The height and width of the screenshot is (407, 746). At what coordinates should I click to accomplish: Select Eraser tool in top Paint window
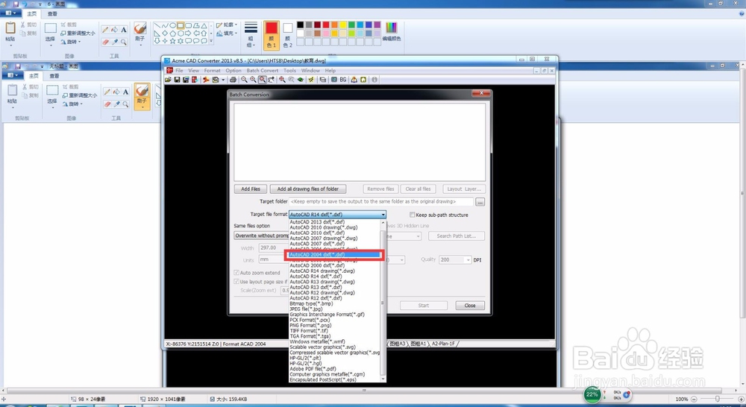(106, 42)
